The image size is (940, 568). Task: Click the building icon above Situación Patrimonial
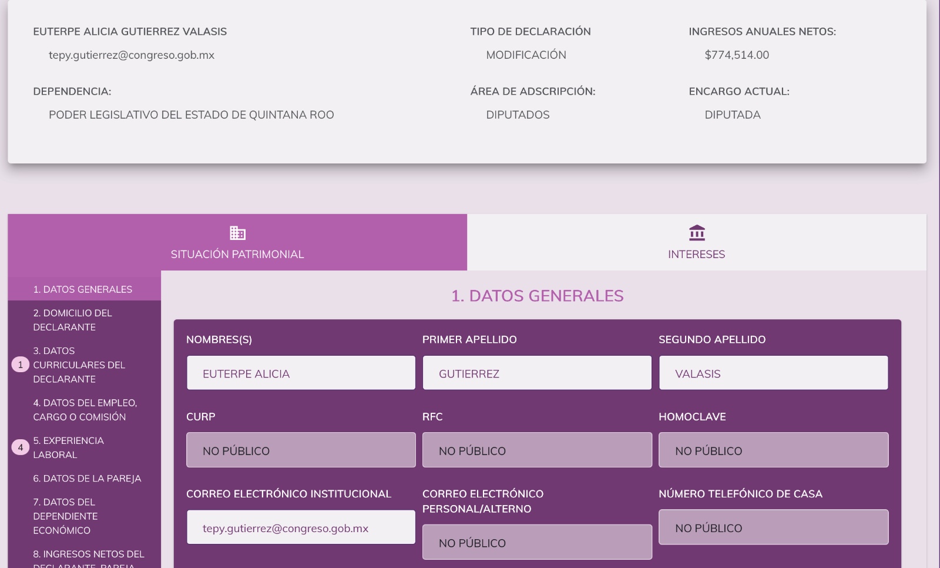tap(237, 233)
